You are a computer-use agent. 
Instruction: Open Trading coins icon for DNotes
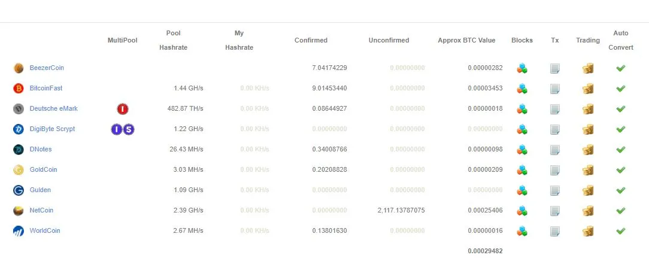tap(588, 150)
